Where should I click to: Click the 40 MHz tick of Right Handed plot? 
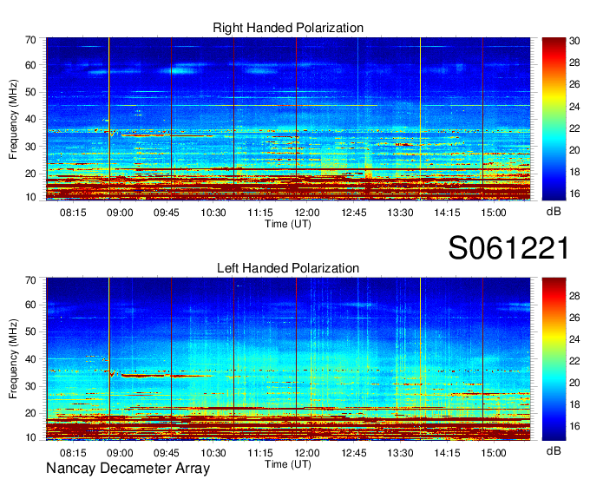pyautogui.click(x=30, y=119)
